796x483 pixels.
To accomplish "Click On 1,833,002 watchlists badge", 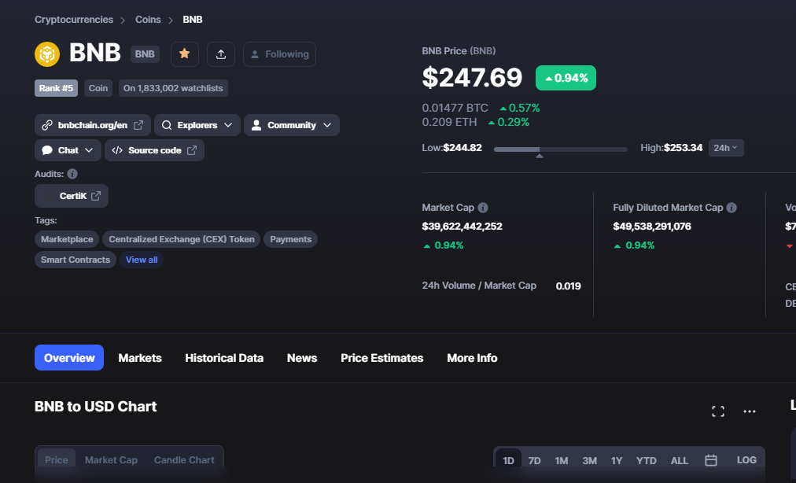I will (173, 88).
